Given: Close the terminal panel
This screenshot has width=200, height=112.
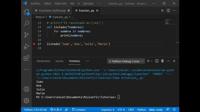Looking at the screenshot, I should (174, 61).
